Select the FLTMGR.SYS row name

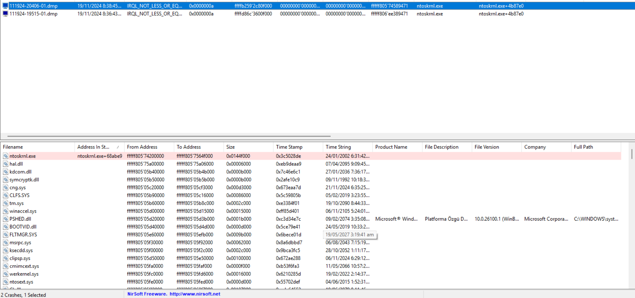(x=23, y=235)
